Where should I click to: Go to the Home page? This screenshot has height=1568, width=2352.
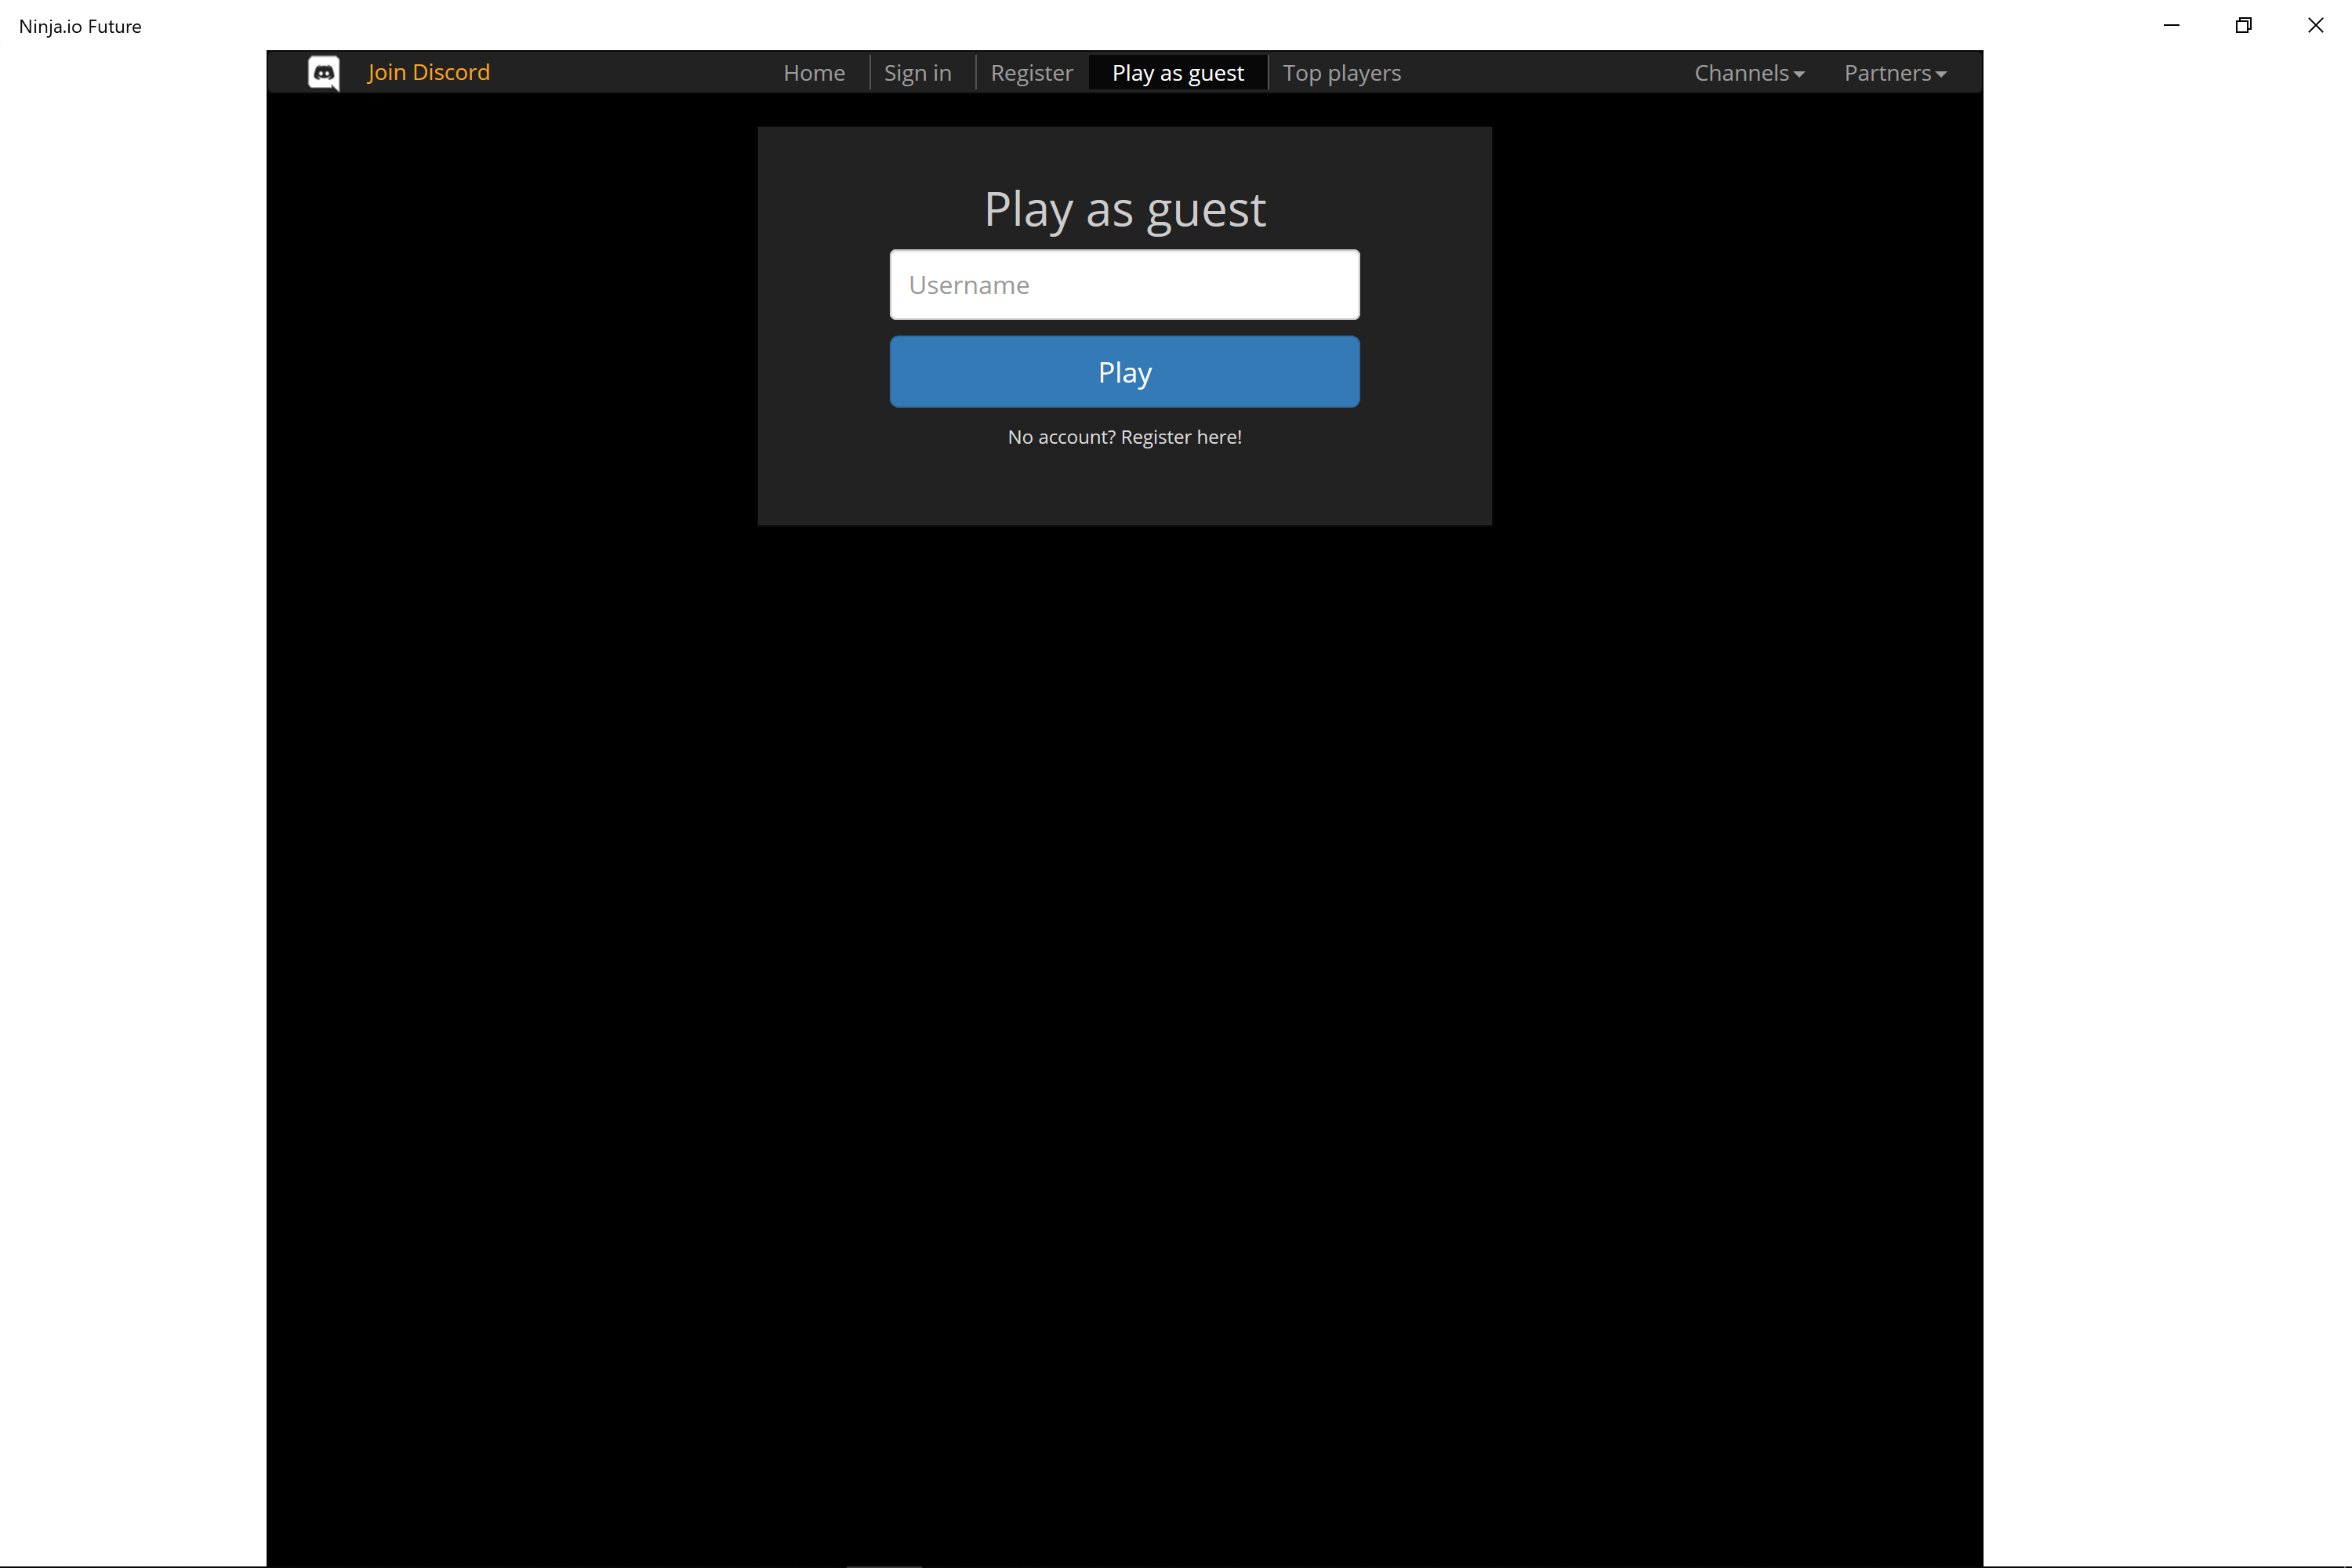[x=814, y=73]
